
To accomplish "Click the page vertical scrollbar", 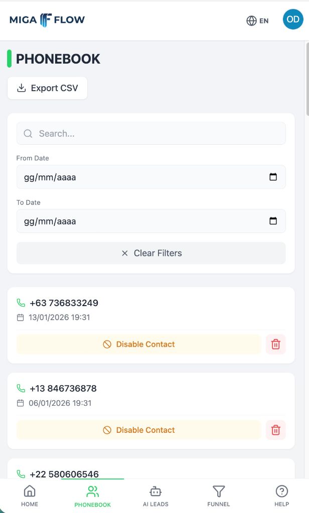I will 307,80.
